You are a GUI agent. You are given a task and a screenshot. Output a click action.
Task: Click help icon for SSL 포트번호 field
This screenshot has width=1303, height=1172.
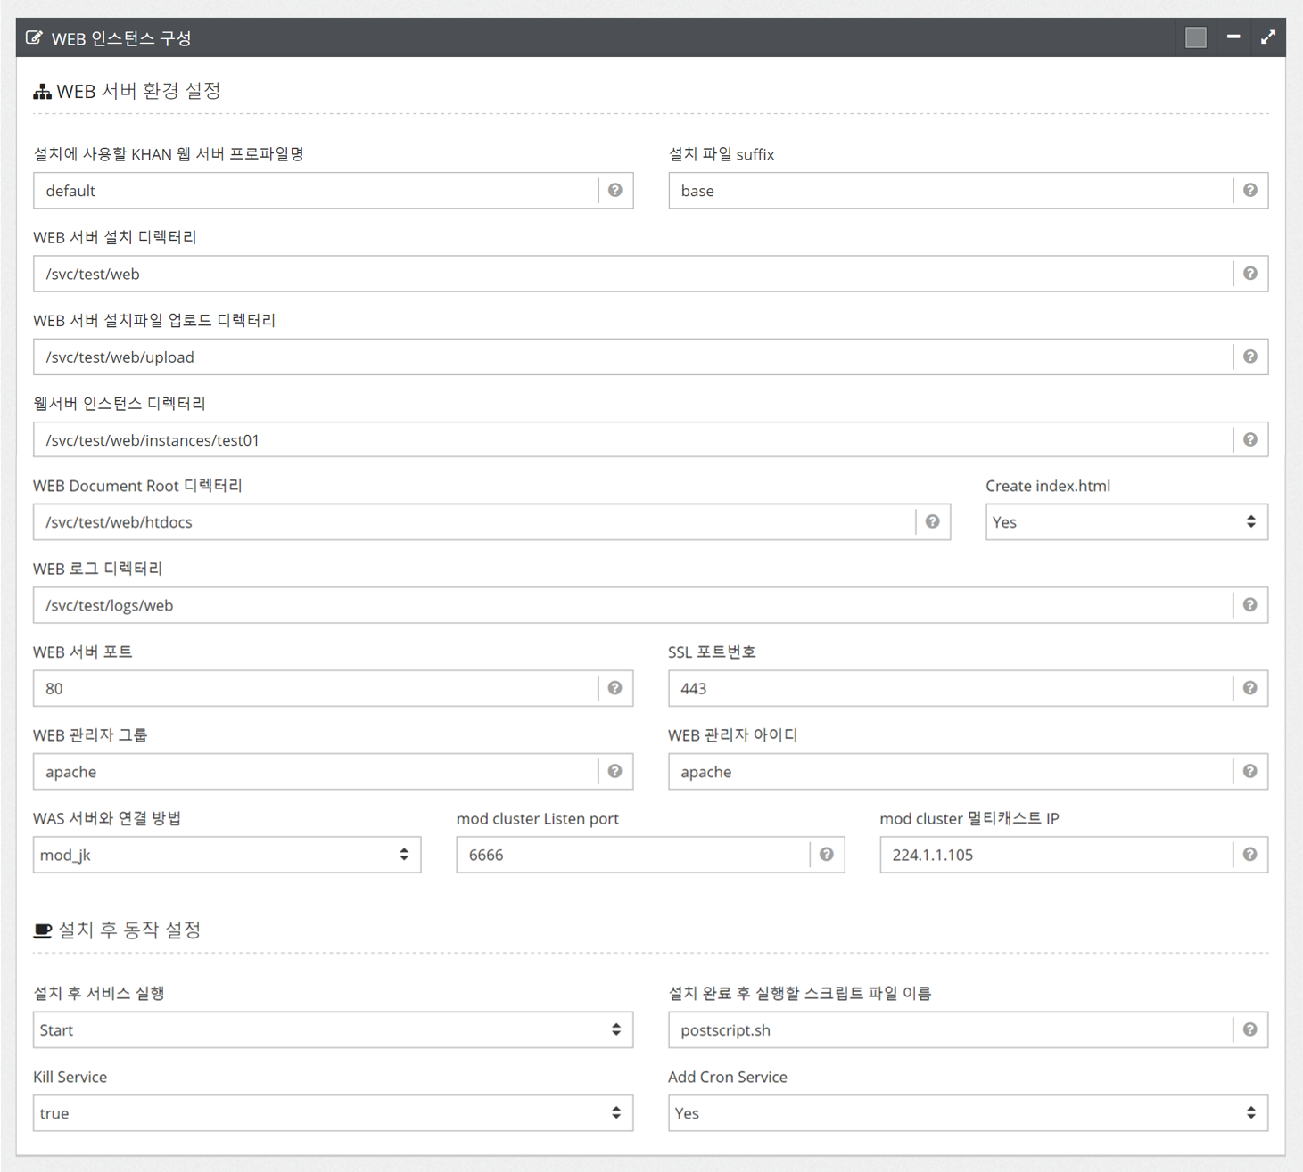point(1249,688)
